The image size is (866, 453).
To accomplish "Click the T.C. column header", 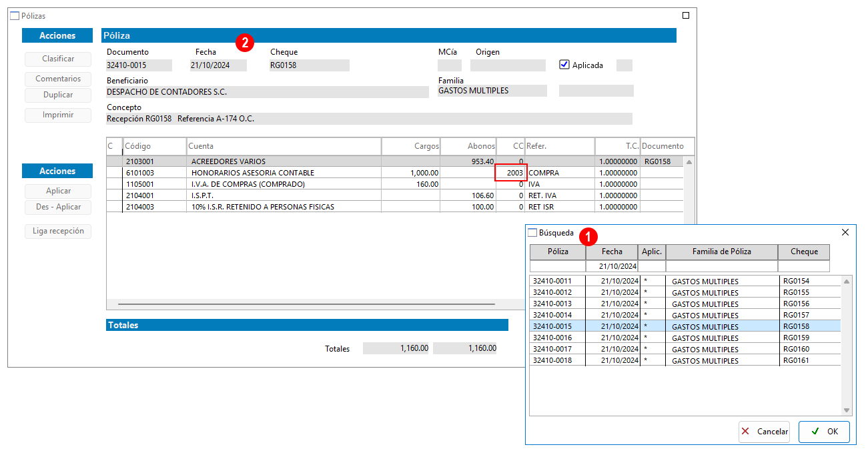I will (x=618, y=146).
